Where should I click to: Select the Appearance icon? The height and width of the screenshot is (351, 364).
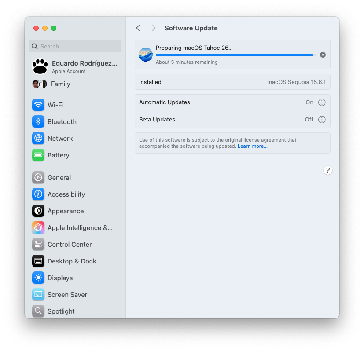(38, 211)
